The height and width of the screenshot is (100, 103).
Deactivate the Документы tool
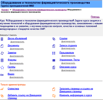tap(17, 49)
